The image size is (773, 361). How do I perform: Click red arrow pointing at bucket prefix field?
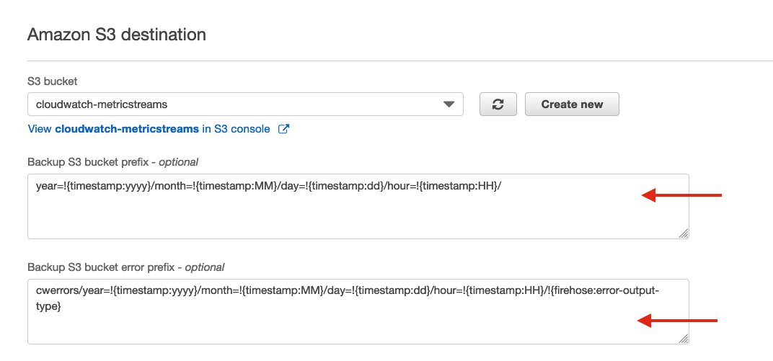(x=681, y=195)
